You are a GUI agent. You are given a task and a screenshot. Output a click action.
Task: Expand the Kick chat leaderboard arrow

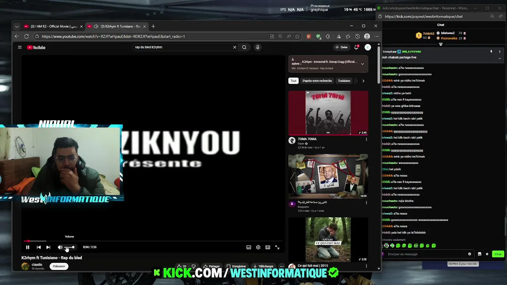pyautogui.click(x=440, y=44)
